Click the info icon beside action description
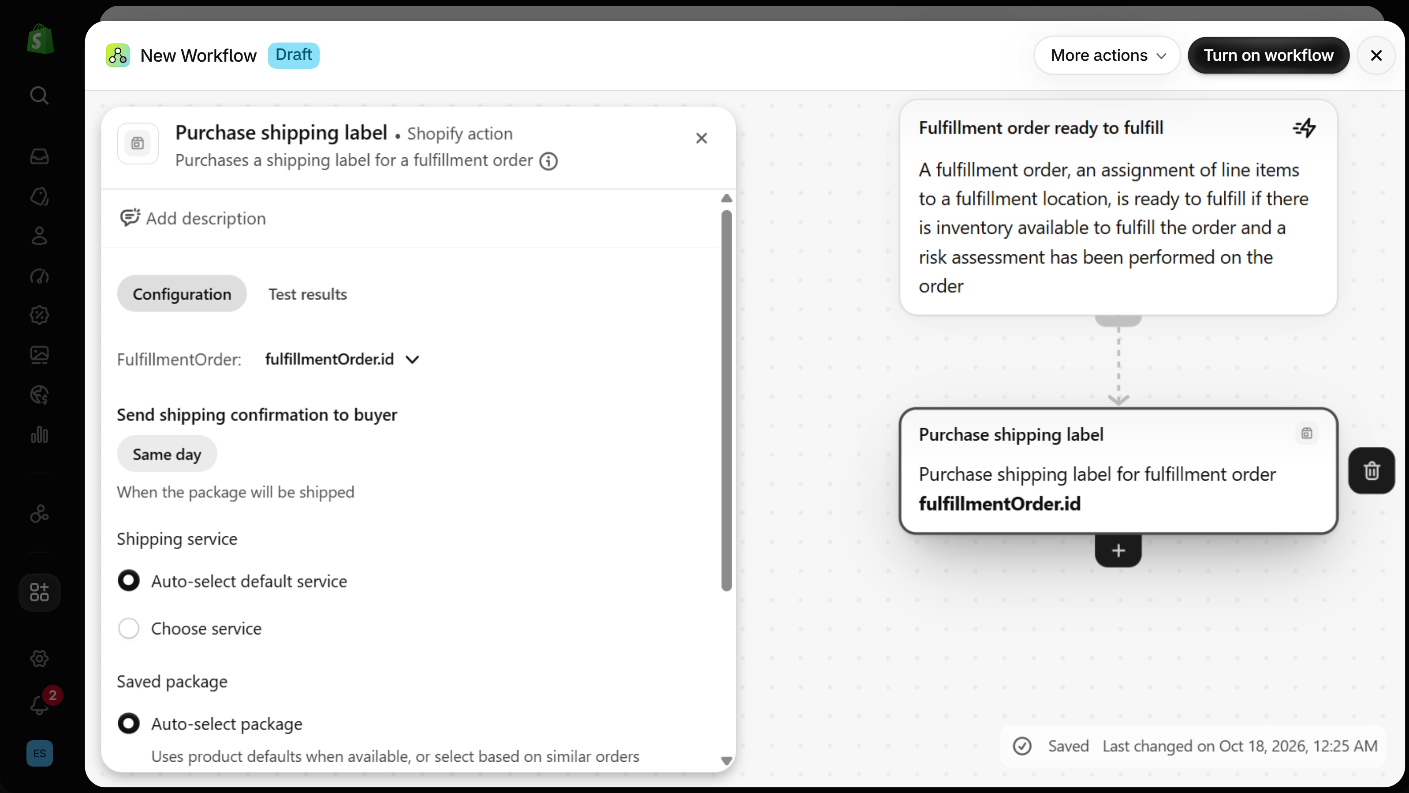The image size is (1409, 793). click(548, 161)
